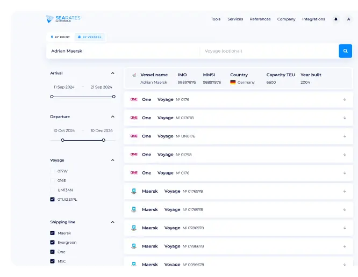This screenshot has height=277, width=358.
Task: Open the notifications bell
Action: [x=336, y=19]
